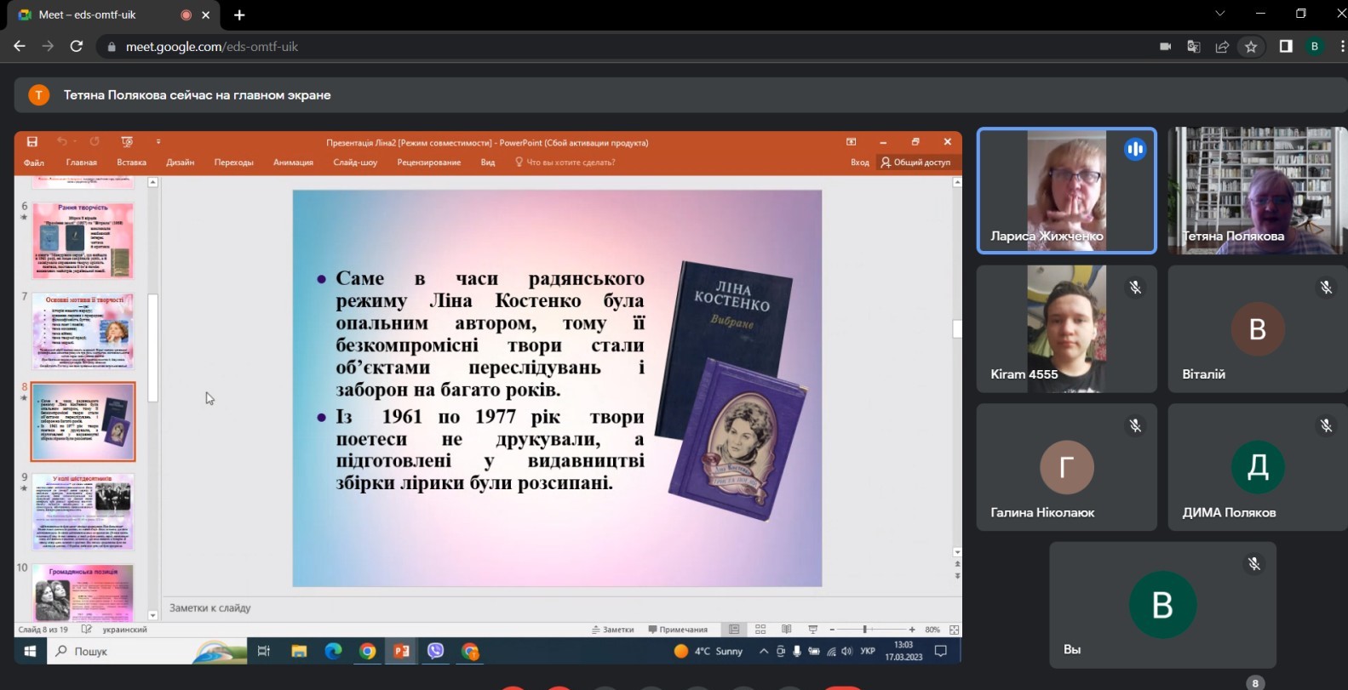The width and height of the screenshot is (1348, 690).
Task: Toggle the Заметки notes pane in status bar
Action: [613, 630]
